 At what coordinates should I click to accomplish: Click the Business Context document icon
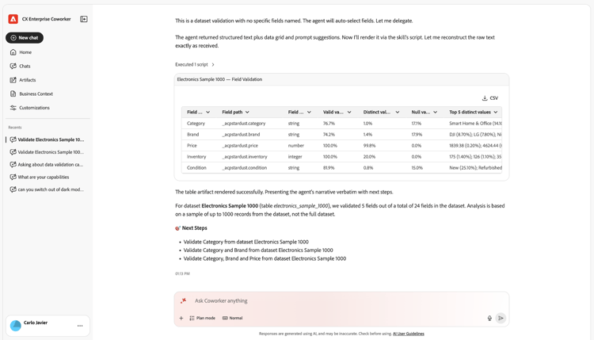click(x=13, y=94)
